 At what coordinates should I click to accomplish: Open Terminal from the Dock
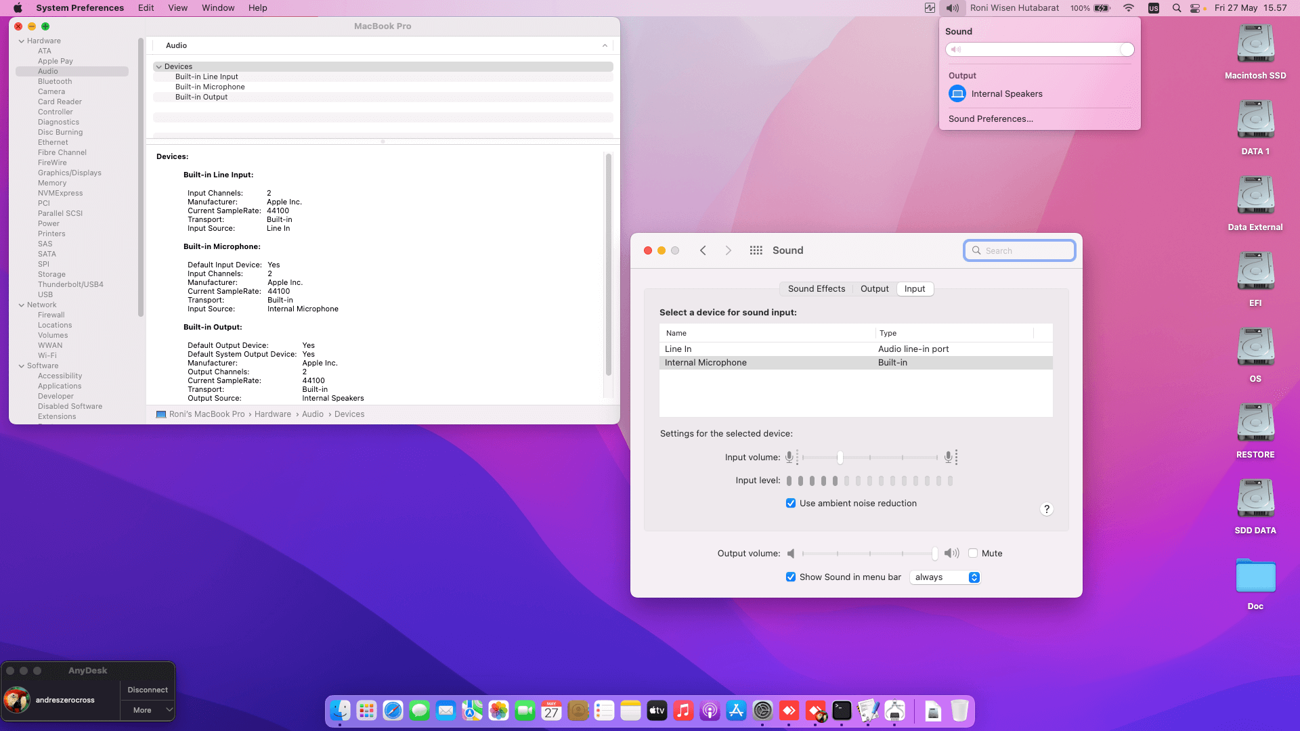842,711
